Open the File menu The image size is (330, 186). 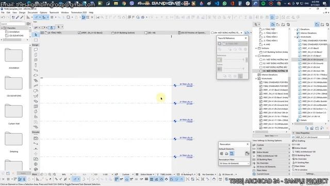coord(3,12)
